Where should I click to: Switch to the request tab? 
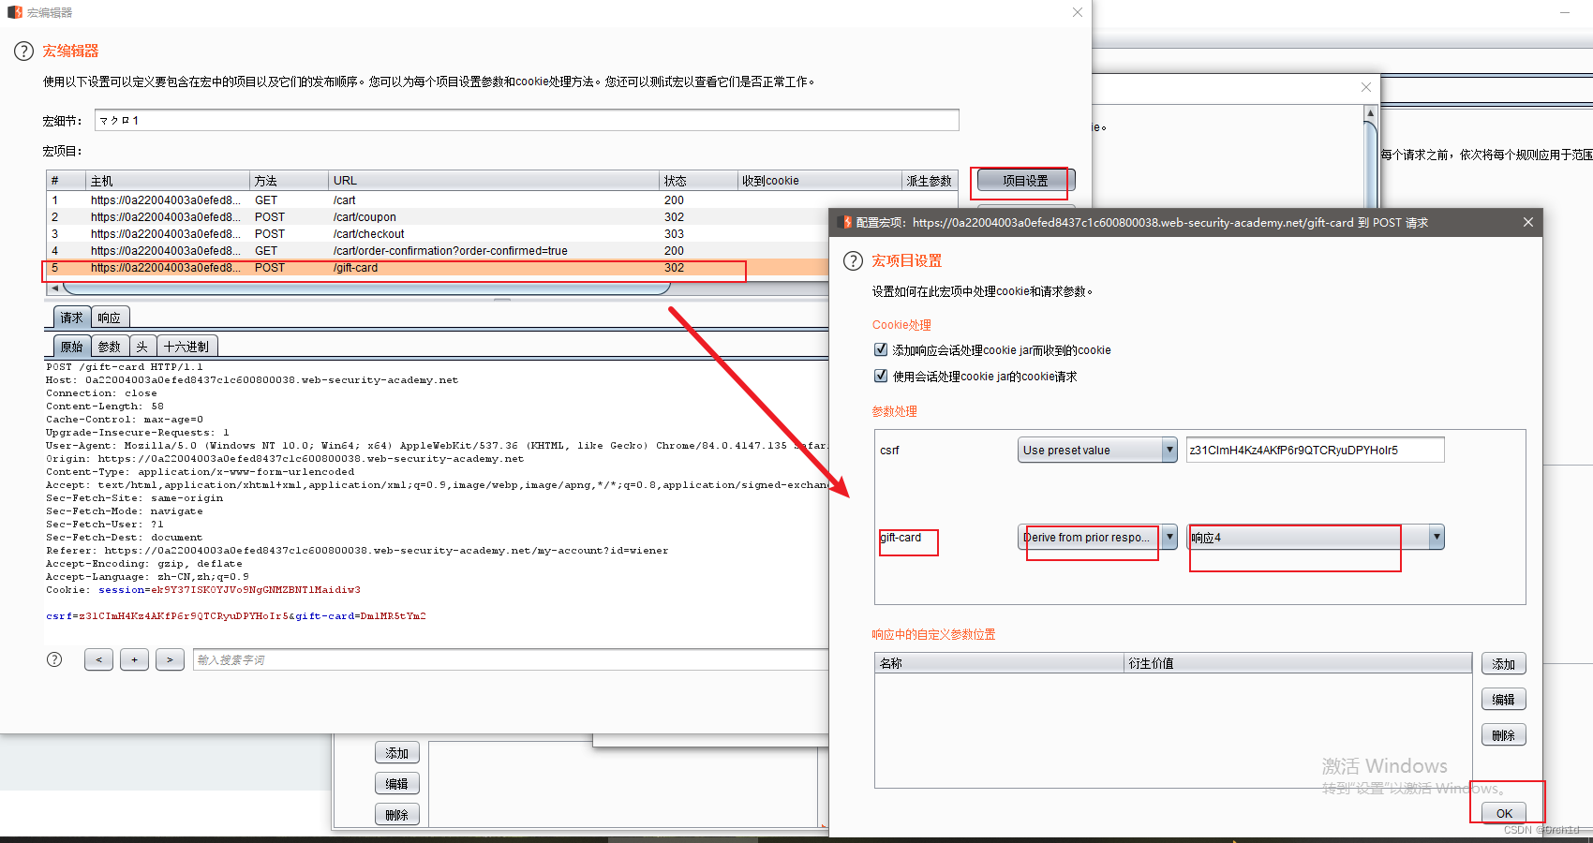[71, 318]
